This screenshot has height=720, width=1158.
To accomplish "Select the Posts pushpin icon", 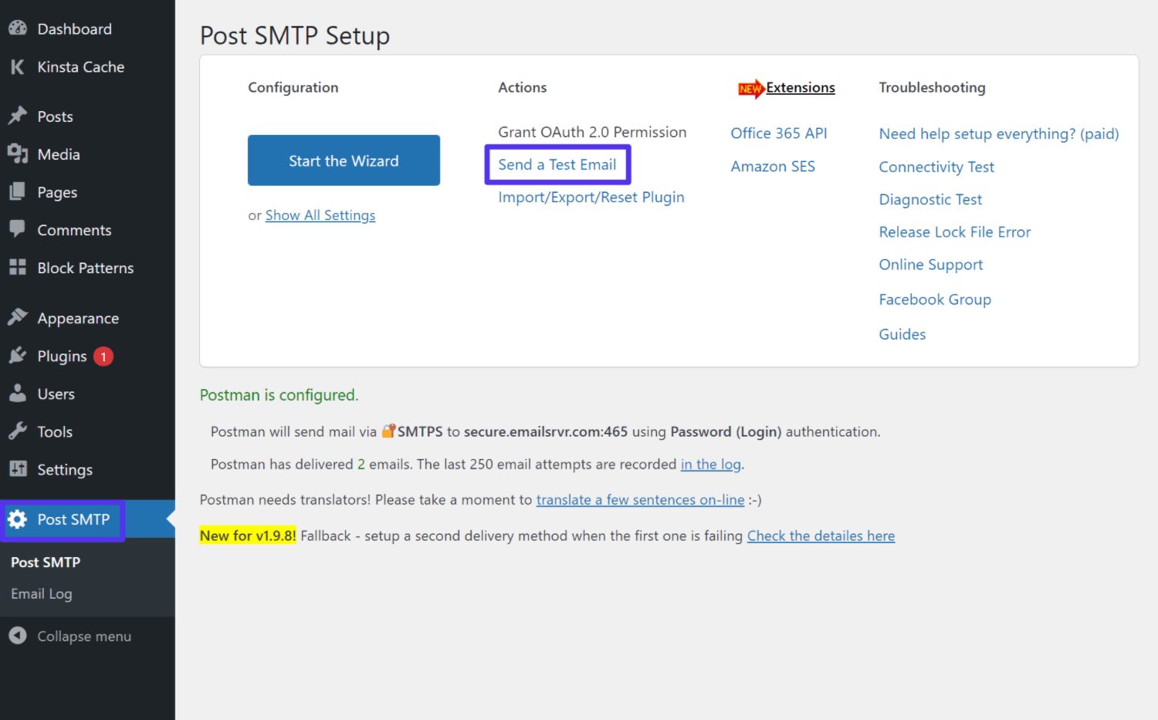I will [18, 115].
